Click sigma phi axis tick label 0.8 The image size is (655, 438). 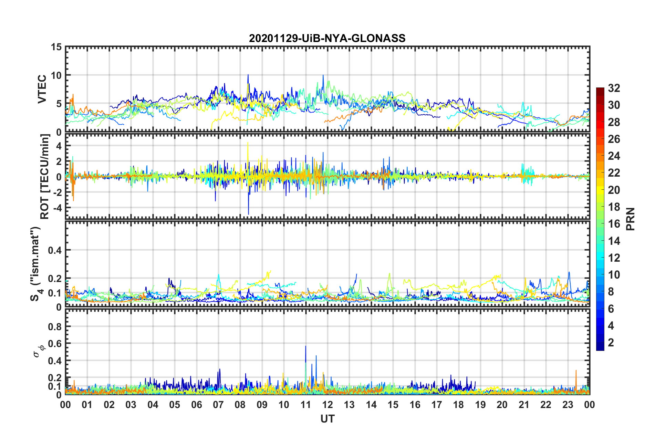55,326
